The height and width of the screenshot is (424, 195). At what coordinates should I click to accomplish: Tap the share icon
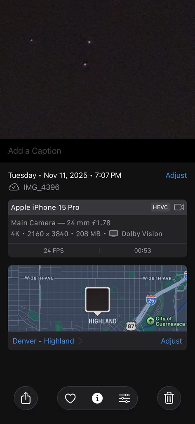(26, 398)
